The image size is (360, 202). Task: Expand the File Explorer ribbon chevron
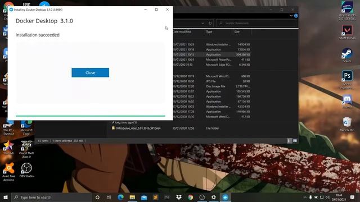click(x=291, y=16)
